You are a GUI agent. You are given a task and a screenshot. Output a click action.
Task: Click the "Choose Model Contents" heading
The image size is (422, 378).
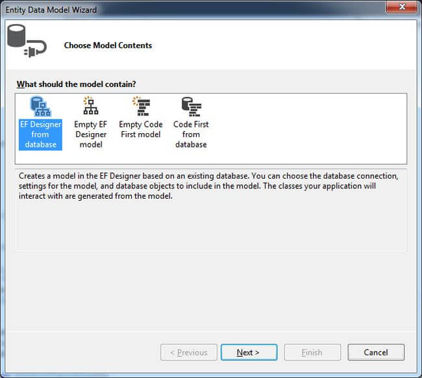(108, 45)
